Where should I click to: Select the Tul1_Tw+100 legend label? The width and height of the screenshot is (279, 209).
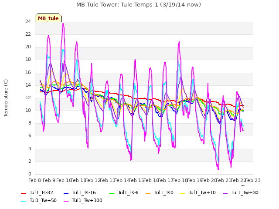[87, 200]
